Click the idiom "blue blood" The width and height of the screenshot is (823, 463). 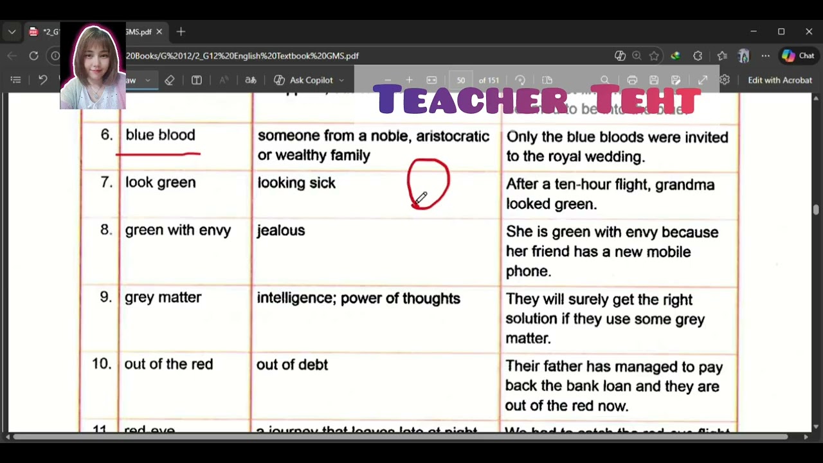[x=160, y=135]
